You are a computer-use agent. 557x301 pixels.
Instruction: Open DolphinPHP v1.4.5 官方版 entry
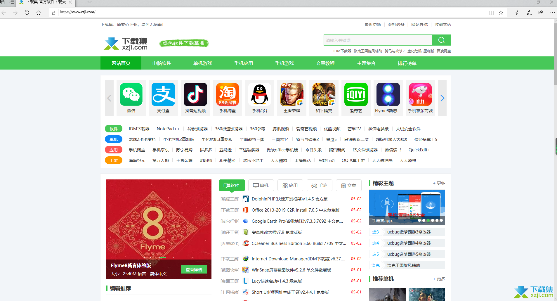tap(289, 199)
